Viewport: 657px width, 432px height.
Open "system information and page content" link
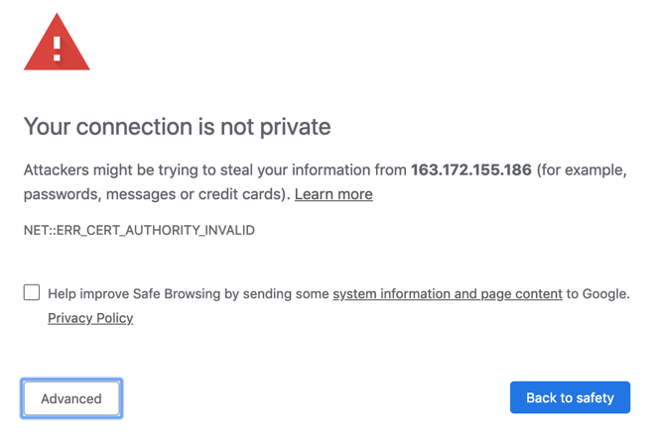pyautogui.click(x=448, y=293)
